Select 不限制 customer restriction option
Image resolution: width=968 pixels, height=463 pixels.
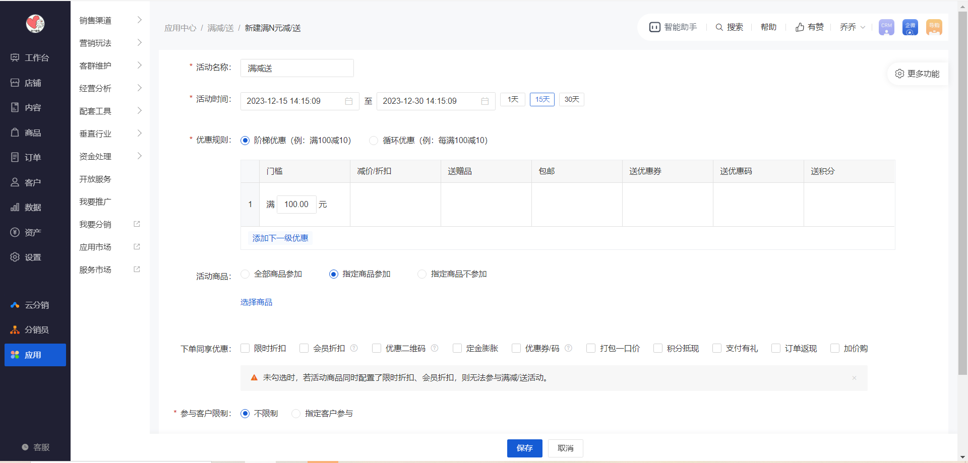pyautogui.click(x=245, y=414)
